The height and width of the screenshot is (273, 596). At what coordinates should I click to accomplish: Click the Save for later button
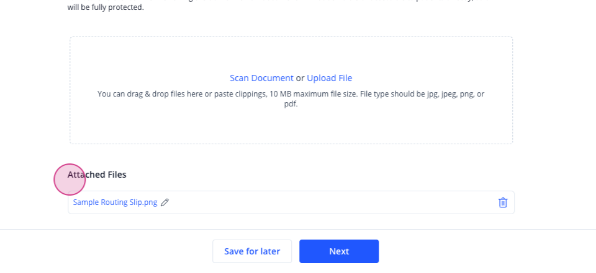[252, 251]
